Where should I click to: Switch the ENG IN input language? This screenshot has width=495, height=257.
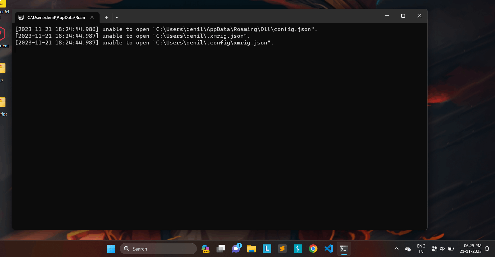[x=421, y=249]
